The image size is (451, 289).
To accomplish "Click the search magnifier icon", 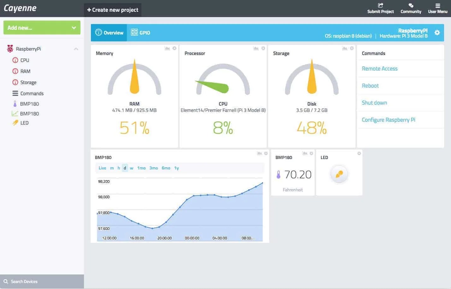I will (6, 281).
